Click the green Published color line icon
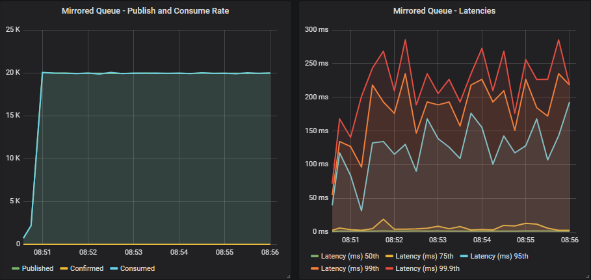This screenshot has height=280, width=591. (x=16, y=268)
